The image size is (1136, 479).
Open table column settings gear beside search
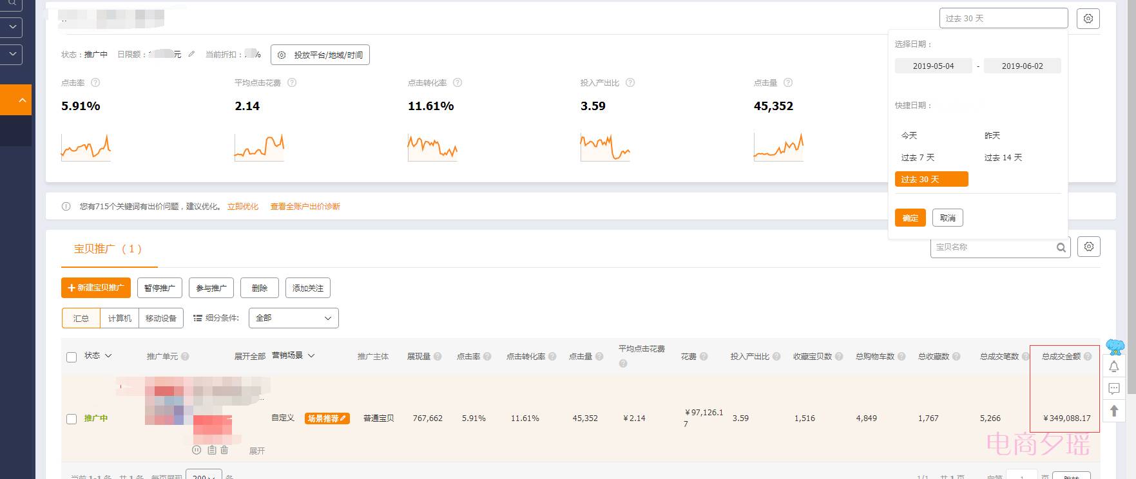tap(1089, 247)
